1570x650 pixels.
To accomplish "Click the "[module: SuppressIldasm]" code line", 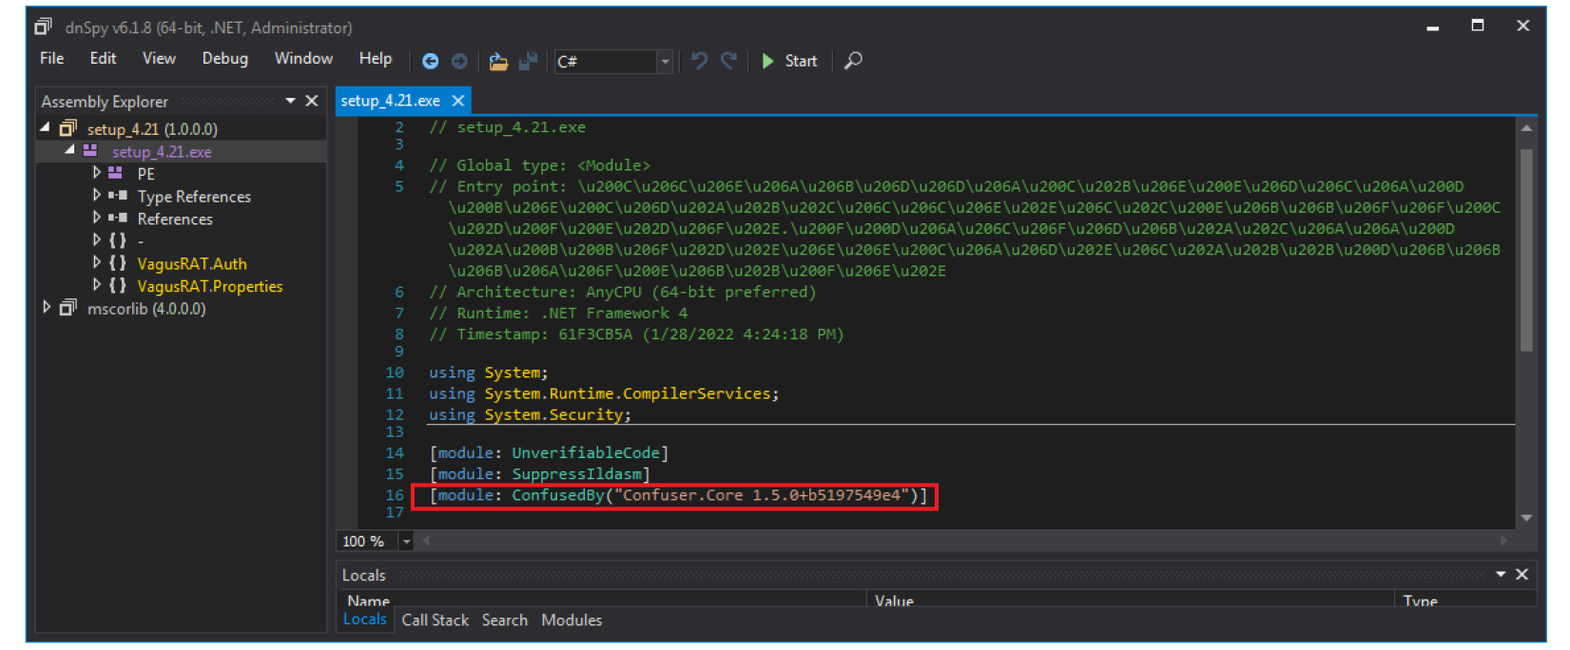I will (x=539, y=474).
